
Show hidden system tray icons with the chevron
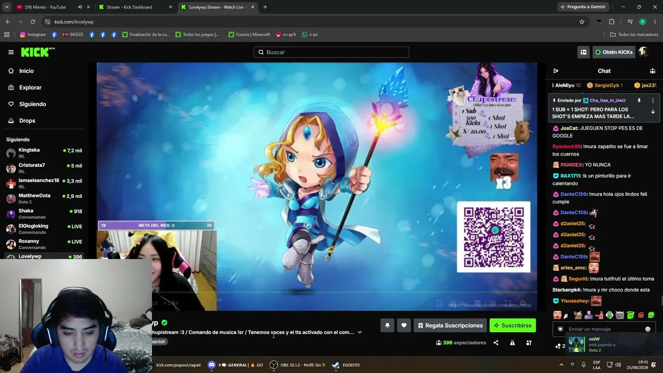[561, 365]
